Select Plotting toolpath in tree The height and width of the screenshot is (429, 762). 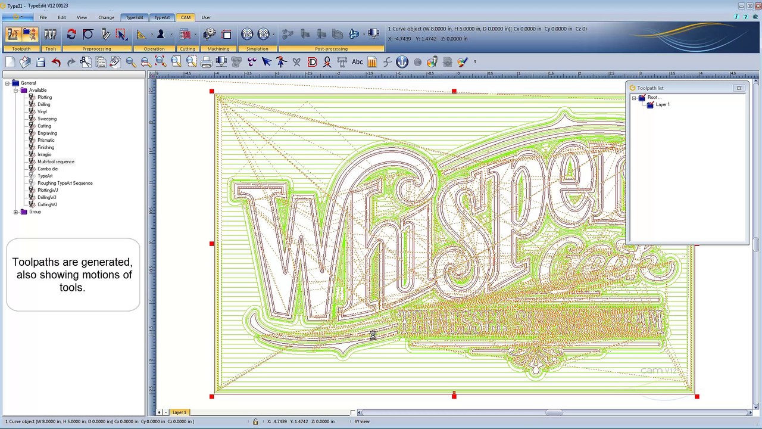point(45,98)
